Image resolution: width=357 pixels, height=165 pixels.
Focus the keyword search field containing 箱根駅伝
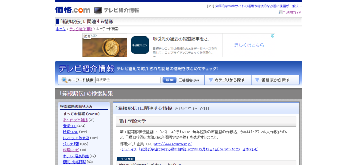[x=128, y=80]
